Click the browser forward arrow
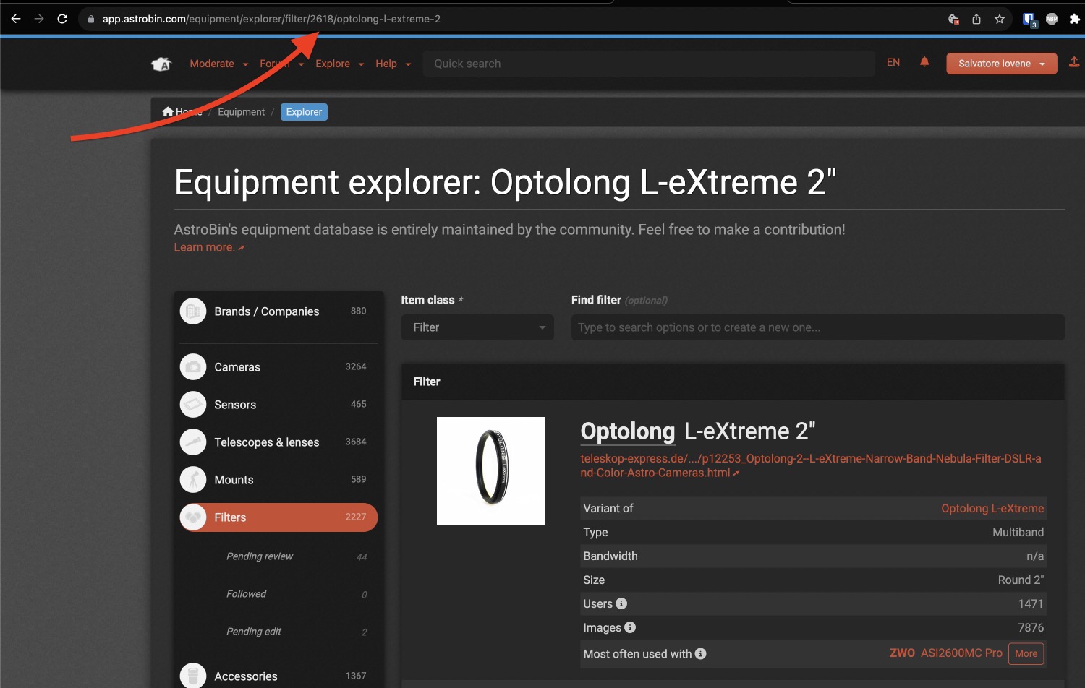The width and height of the screenshot is (1085, 688). tap(39, 19)
